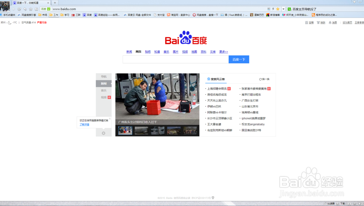Screen dimensions: 364x206
Task: Click the 了解详情 link in tooltip
Action: point(84,124)
